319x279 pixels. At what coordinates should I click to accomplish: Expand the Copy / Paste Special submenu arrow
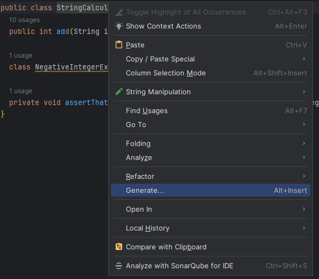(x=304, y=59)
